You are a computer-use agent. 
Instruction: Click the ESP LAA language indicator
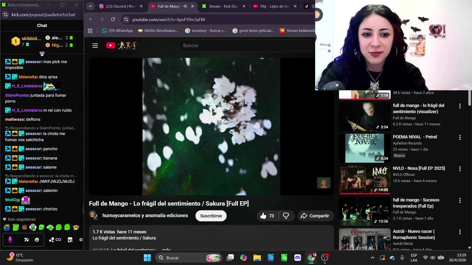click(414, 258)
